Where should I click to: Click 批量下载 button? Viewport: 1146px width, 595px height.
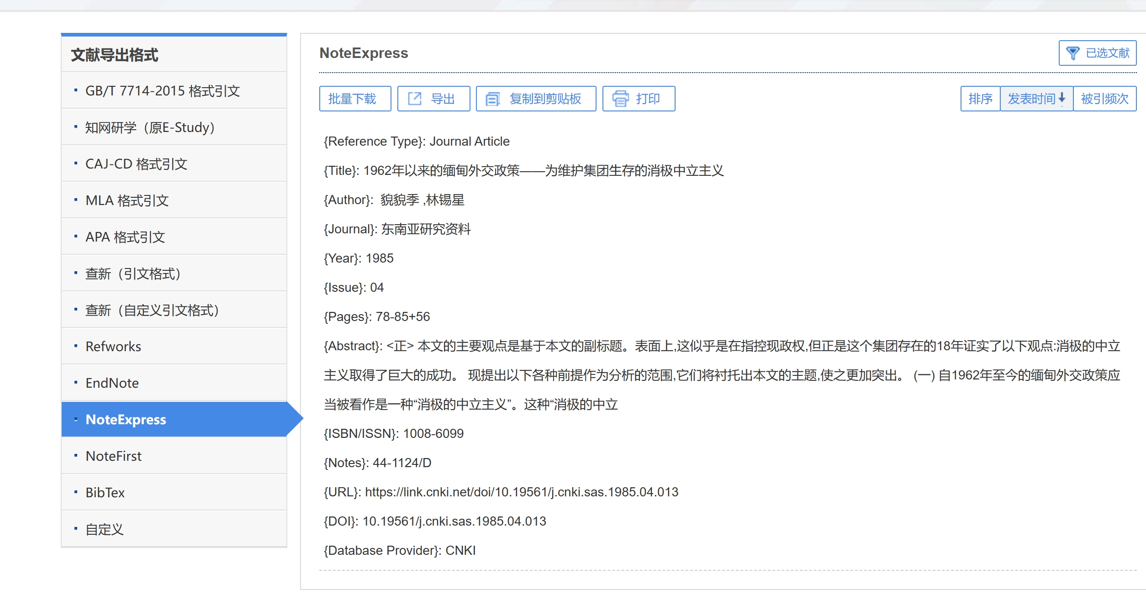pyautogui.click(x=355, y=99)
